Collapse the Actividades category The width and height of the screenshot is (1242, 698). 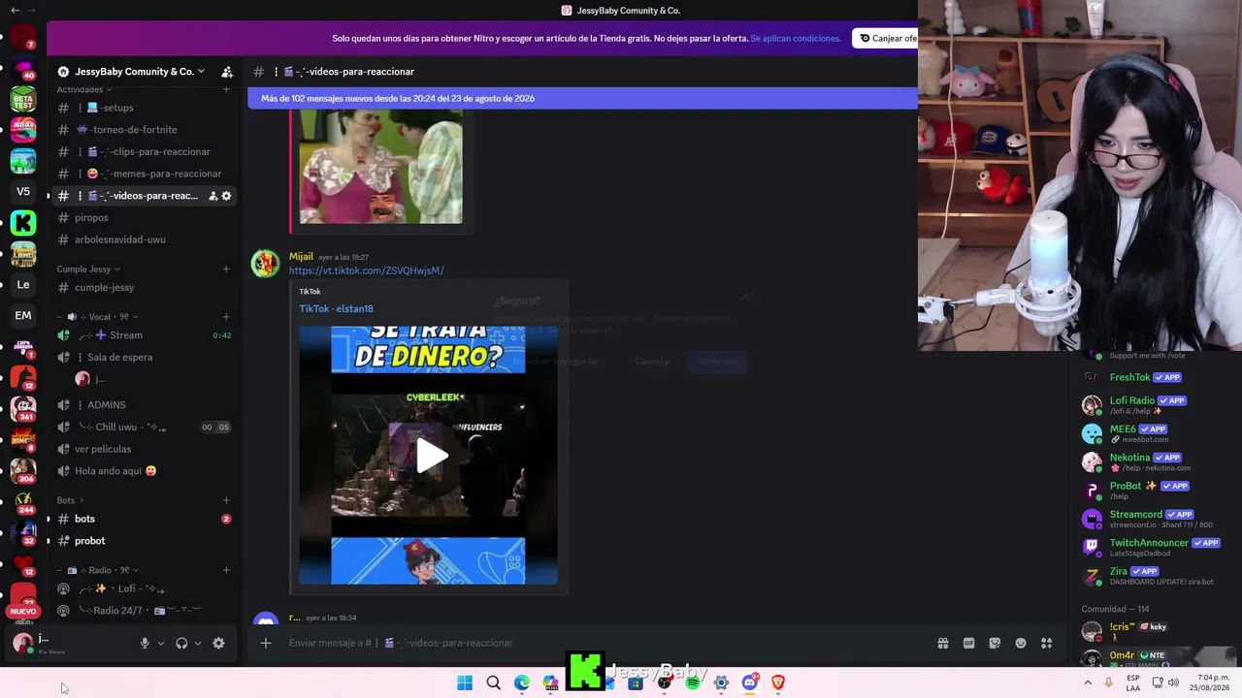[x=84, y=89]
